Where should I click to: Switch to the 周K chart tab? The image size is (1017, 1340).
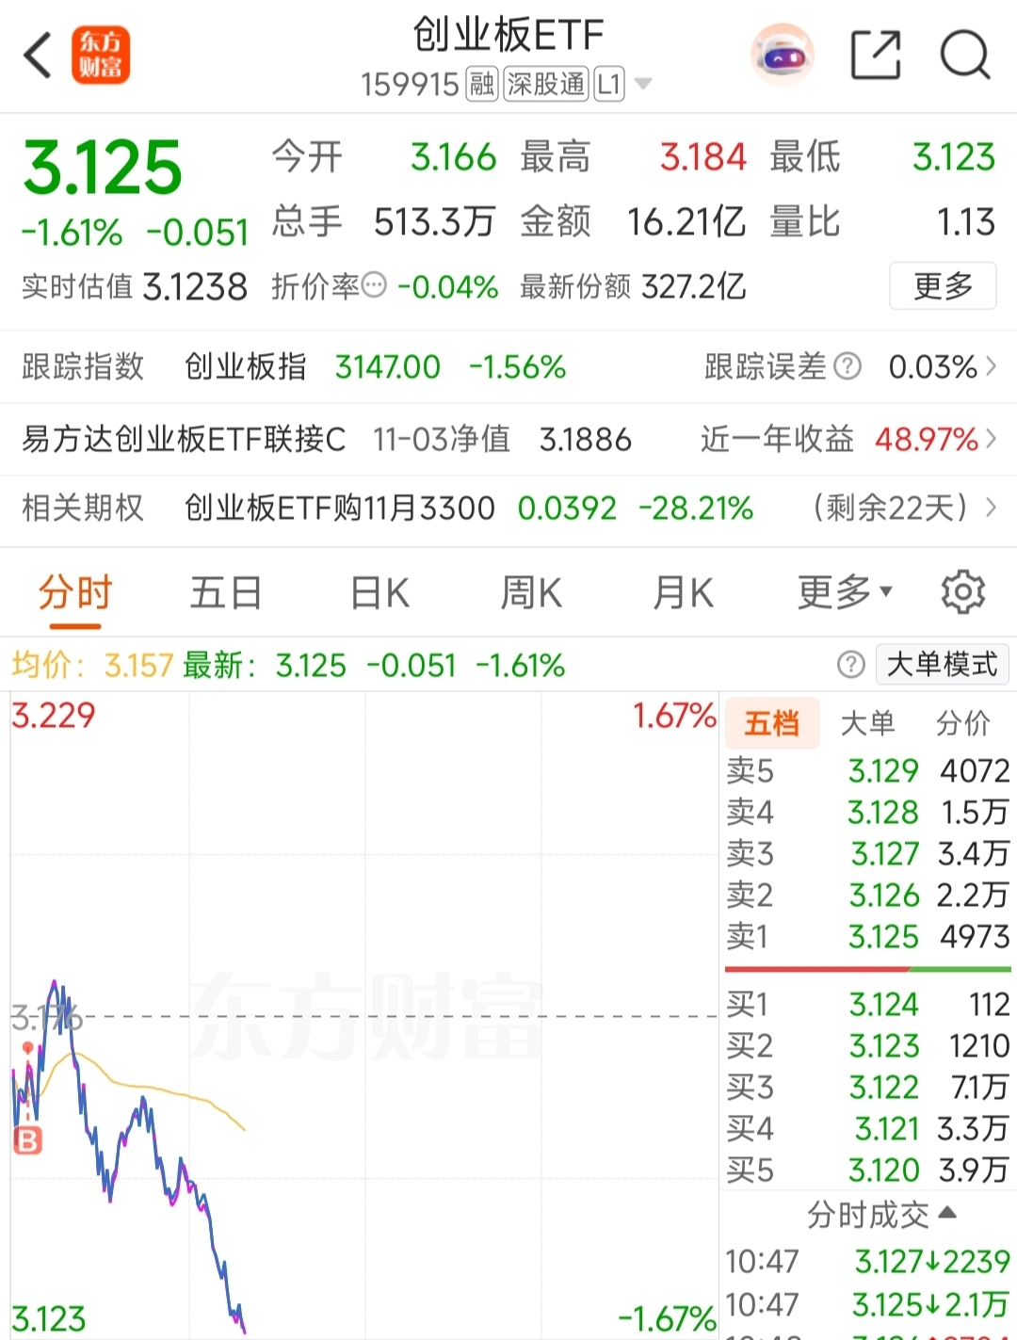[x=531, y=593]
